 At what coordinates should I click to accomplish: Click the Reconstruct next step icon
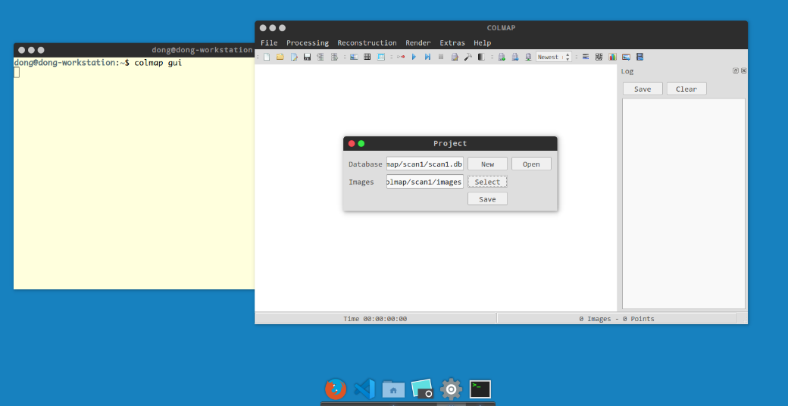click(x=427, y=57)
